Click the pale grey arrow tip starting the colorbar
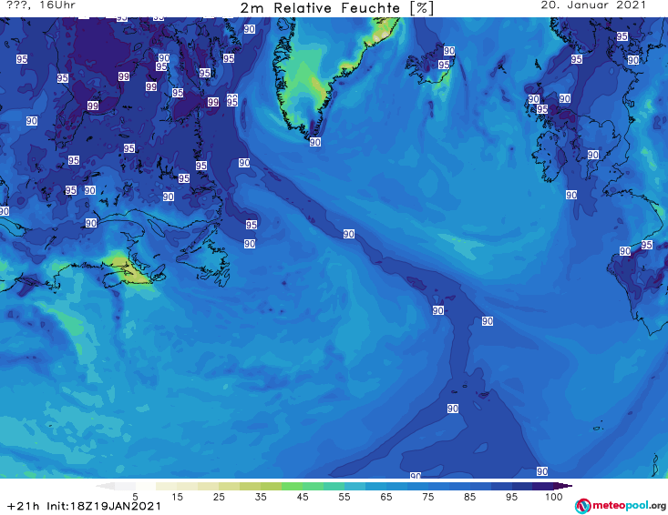This screenshot has width=668, height=515. pos(105,486)
